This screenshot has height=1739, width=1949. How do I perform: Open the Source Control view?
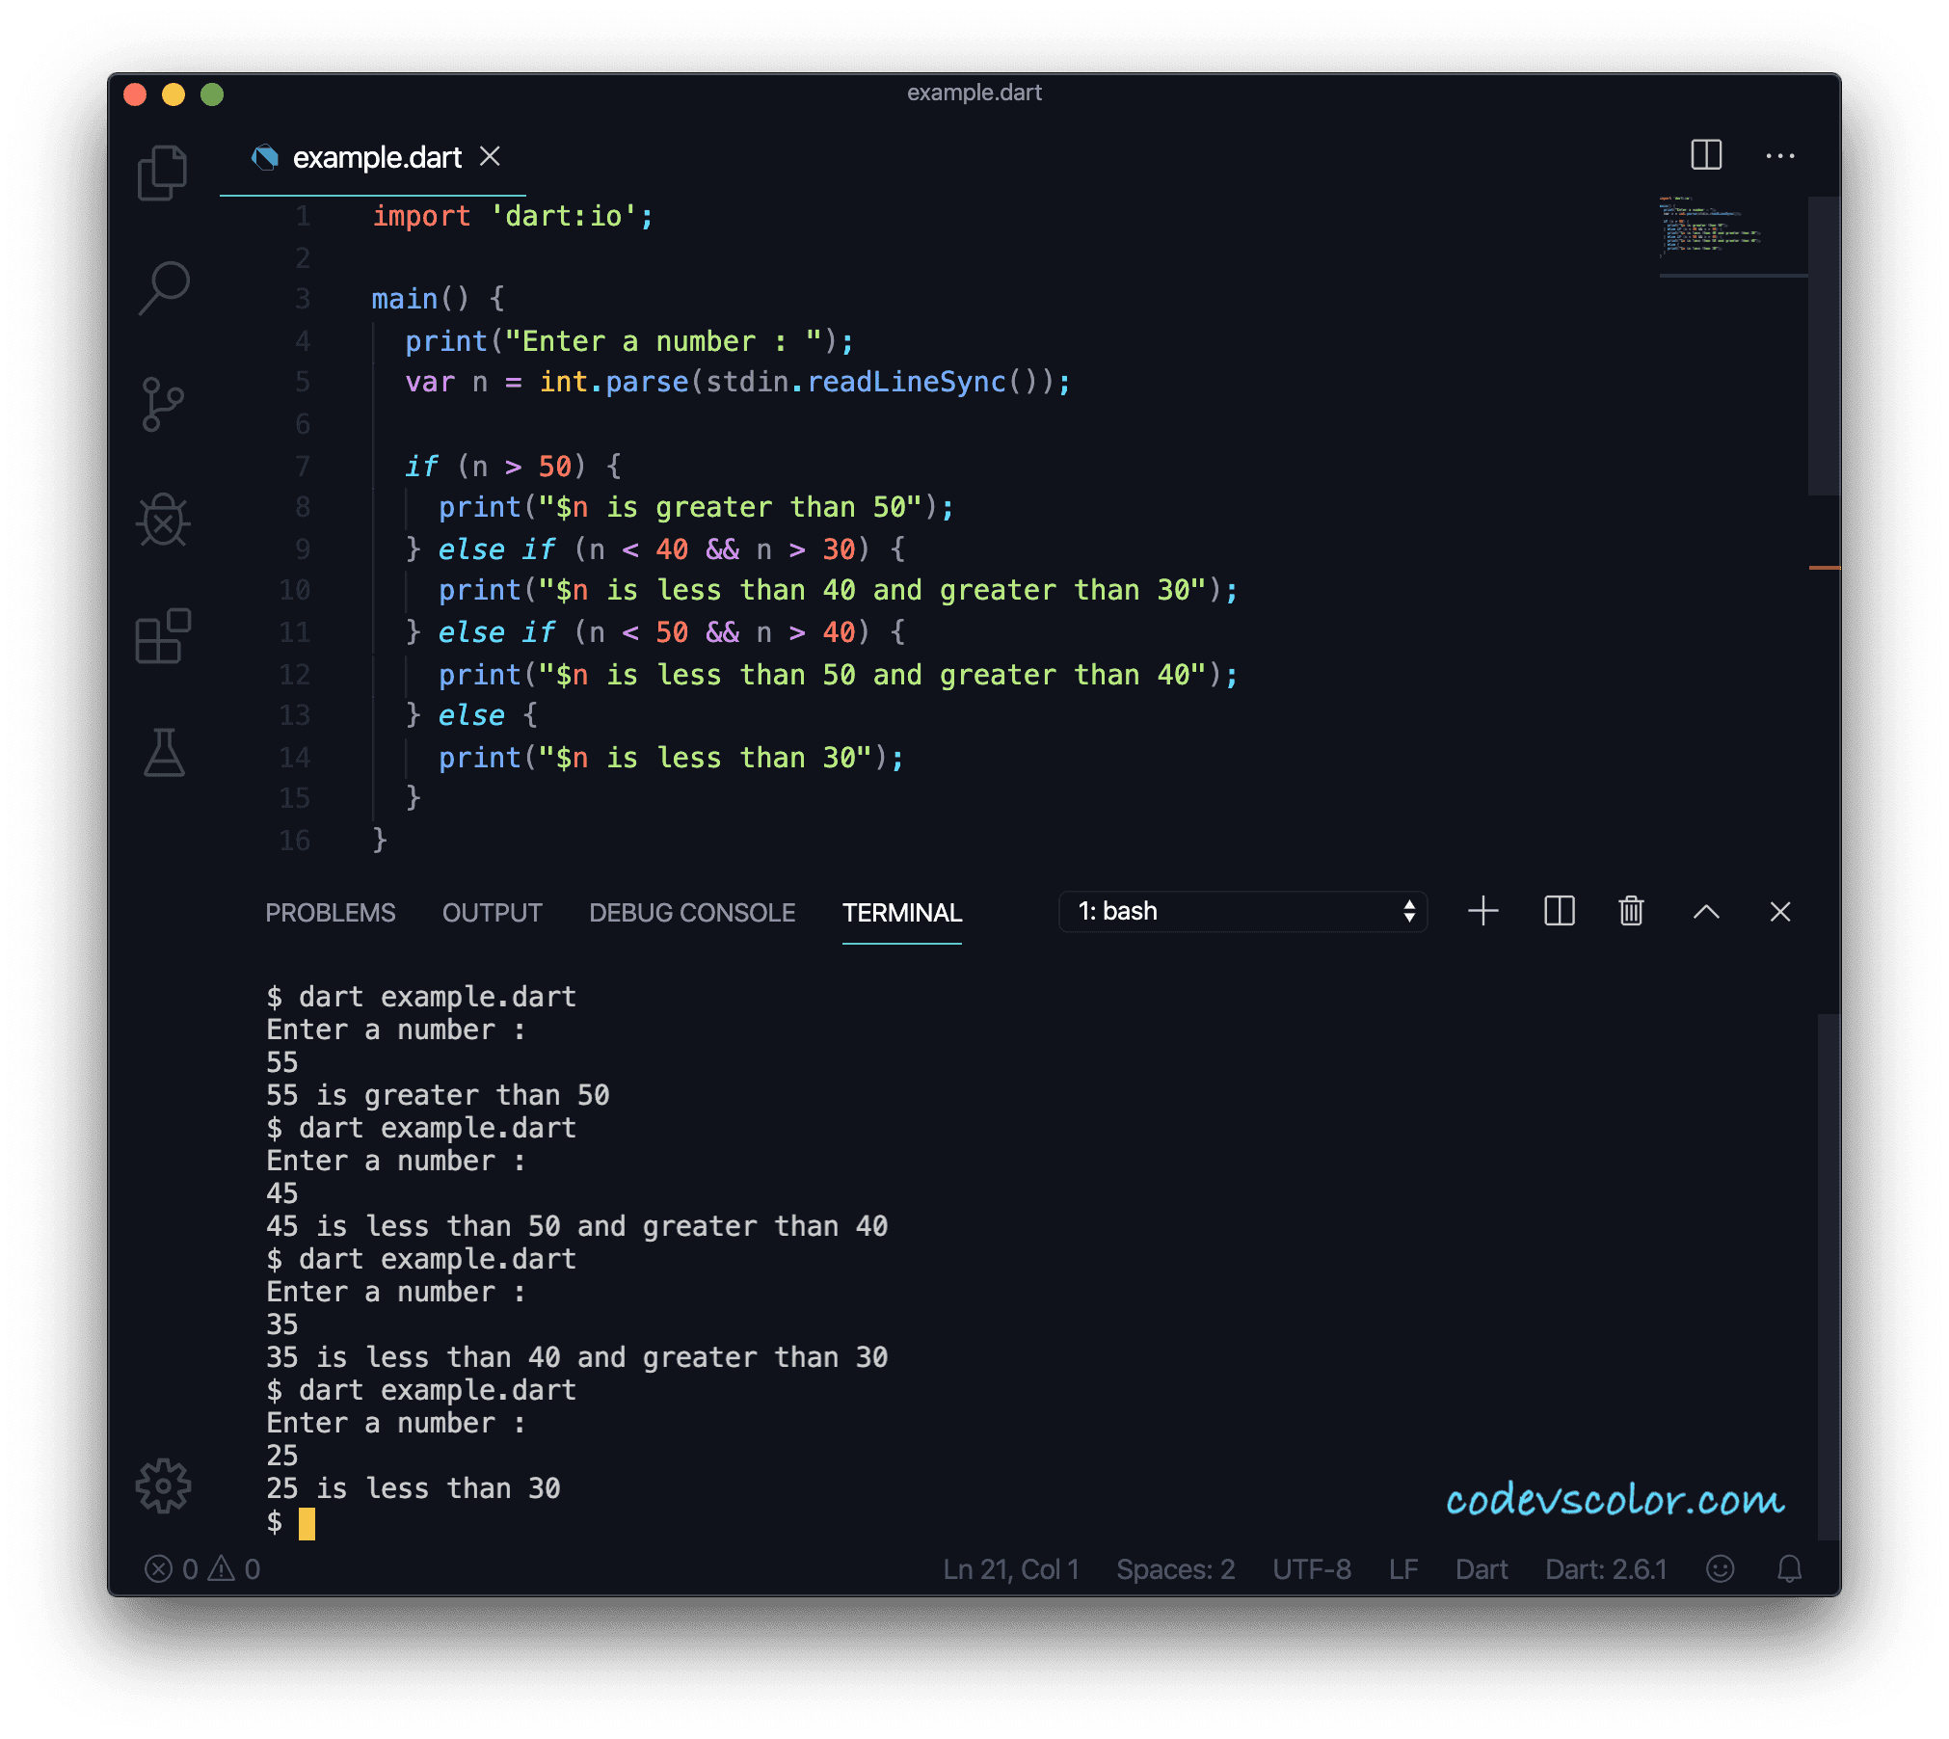[x=163, y=403]
